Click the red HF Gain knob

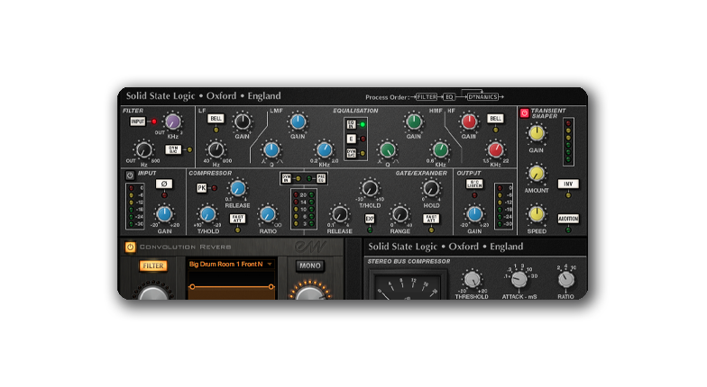point(469,121)
